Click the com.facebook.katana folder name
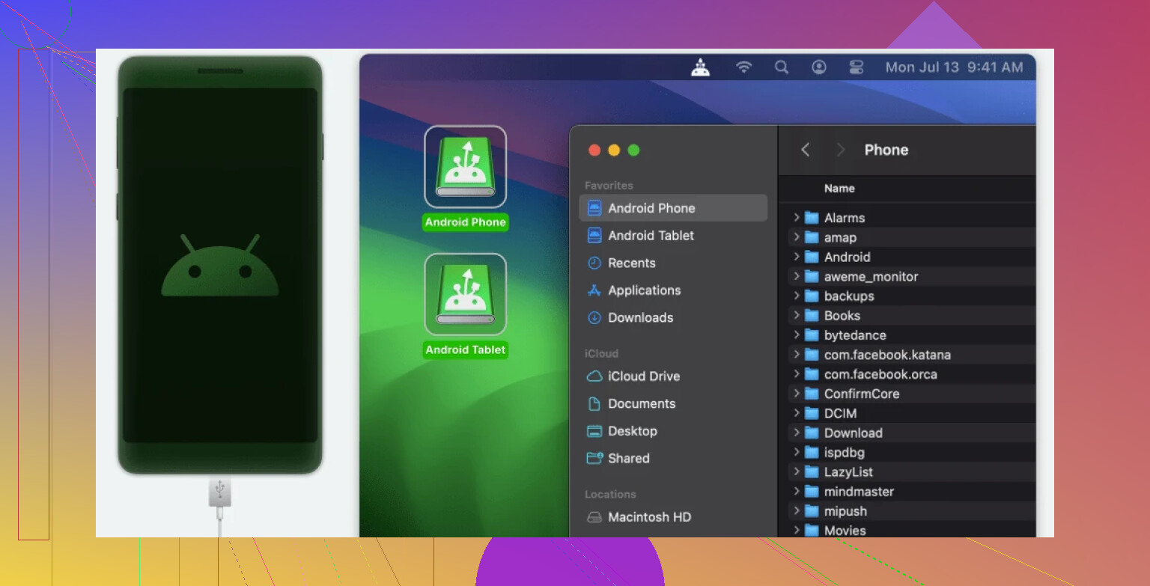The width and height of the screenshot is (1150, 586). [x=887, y=355]
